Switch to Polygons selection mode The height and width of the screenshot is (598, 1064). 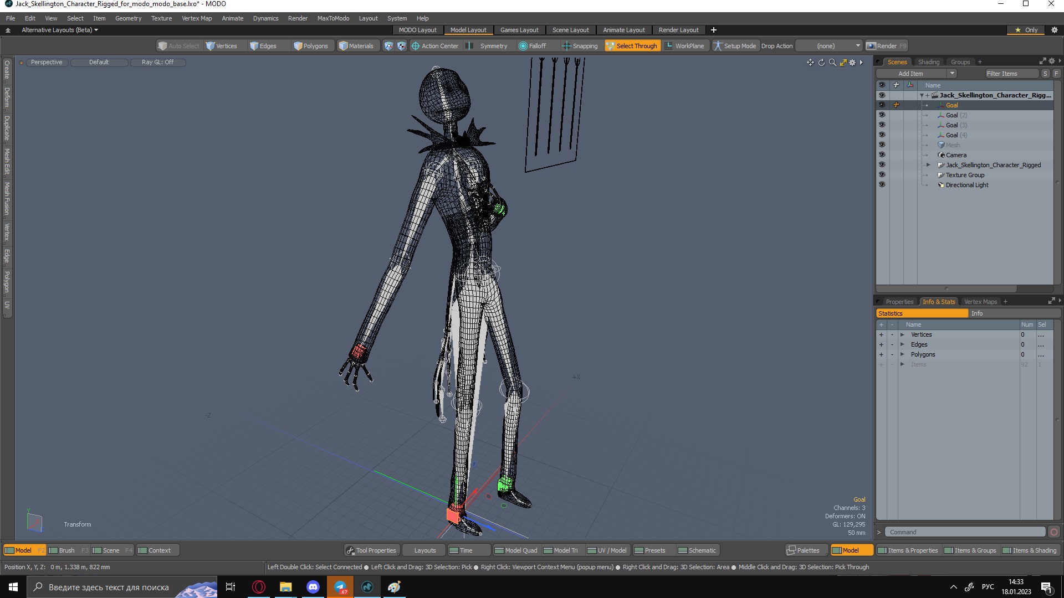click(x=311, y=46)
